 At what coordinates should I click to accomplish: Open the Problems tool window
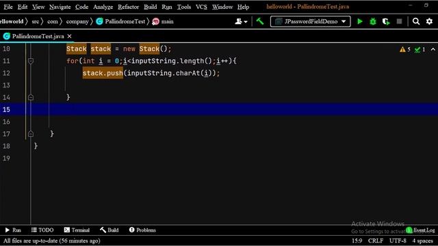point(142,230)
